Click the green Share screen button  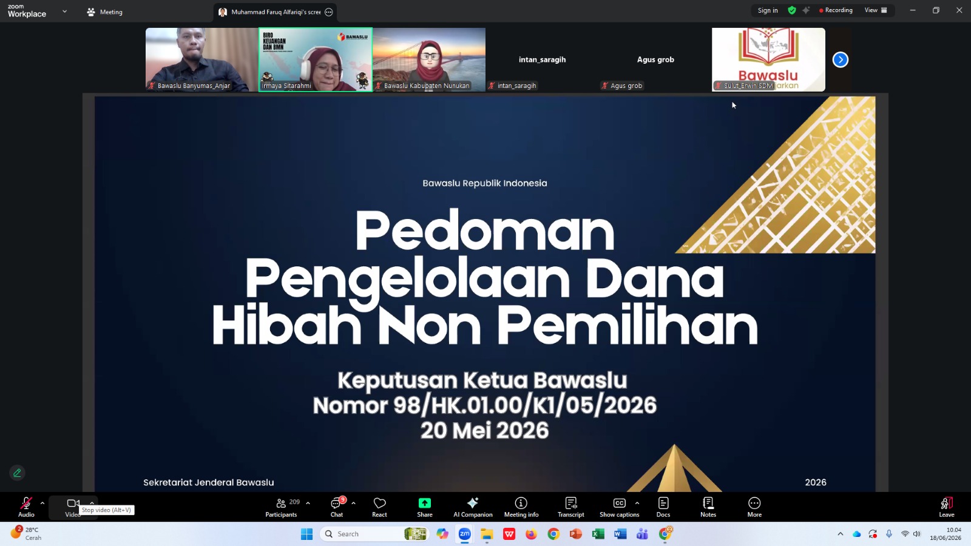[425, 507]
